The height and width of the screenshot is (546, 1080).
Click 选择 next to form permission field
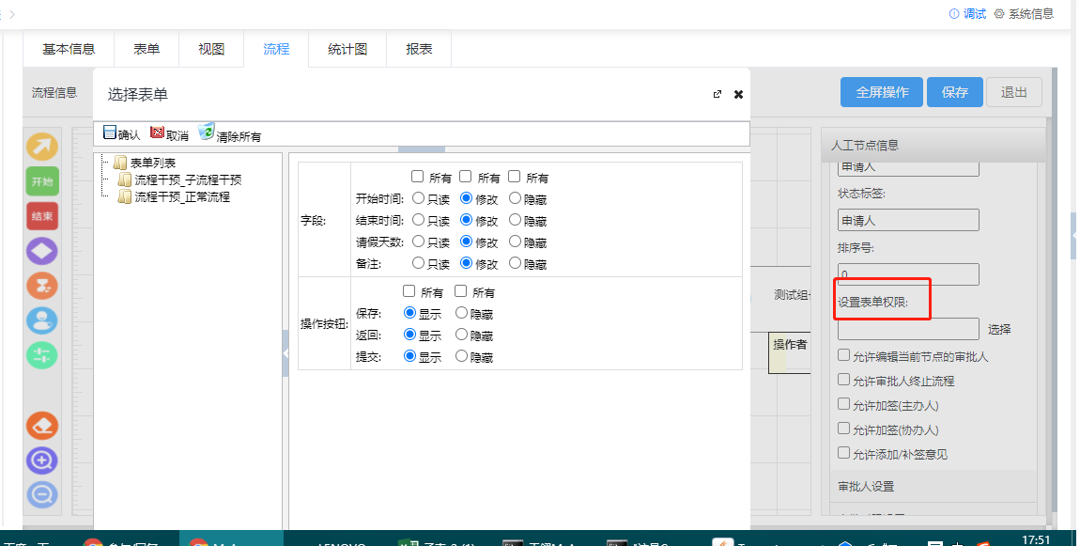pos(999,330)
